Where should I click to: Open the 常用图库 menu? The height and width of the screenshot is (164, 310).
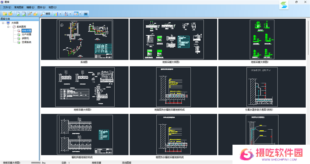pyautogui.click(x=19, y=7)
